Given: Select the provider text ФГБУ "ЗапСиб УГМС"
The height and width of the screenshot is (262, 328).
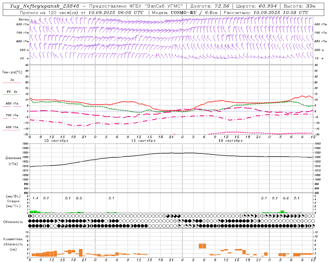Looking at the screenshot, I should [156, 6].
